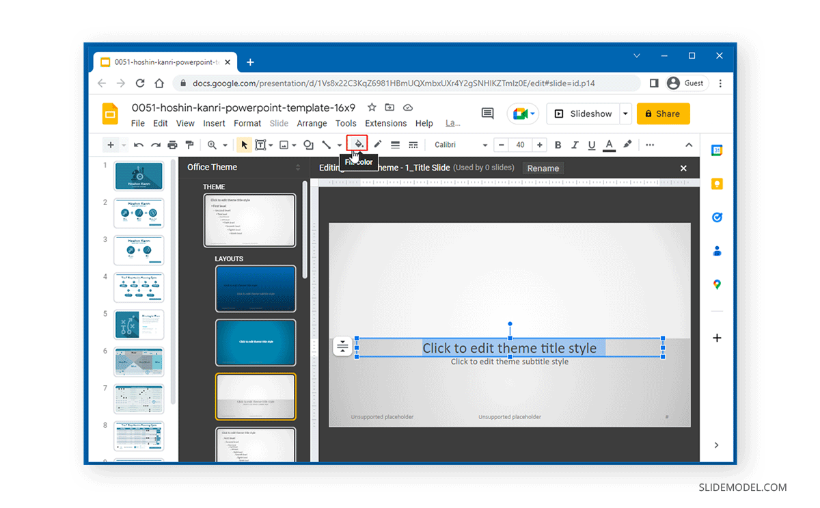Screen dimensions: 820x508
Task: Move the document to a folder
Action: 389,107
